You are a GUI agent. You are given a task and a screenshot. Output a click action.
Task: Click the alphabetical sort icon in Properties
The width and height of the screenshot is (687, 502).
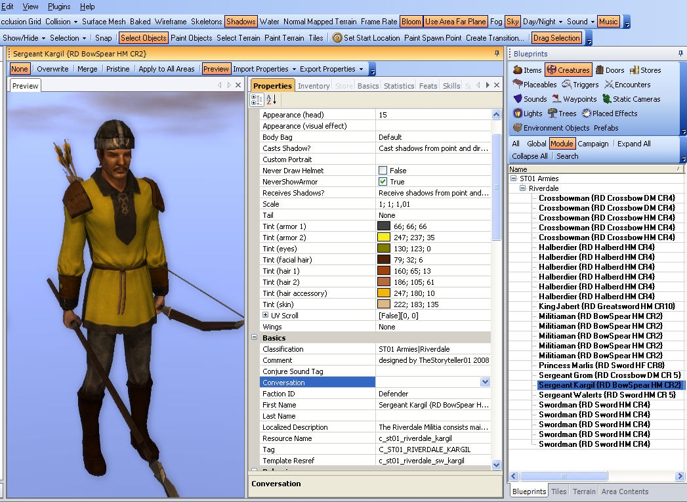coord(272,100)
